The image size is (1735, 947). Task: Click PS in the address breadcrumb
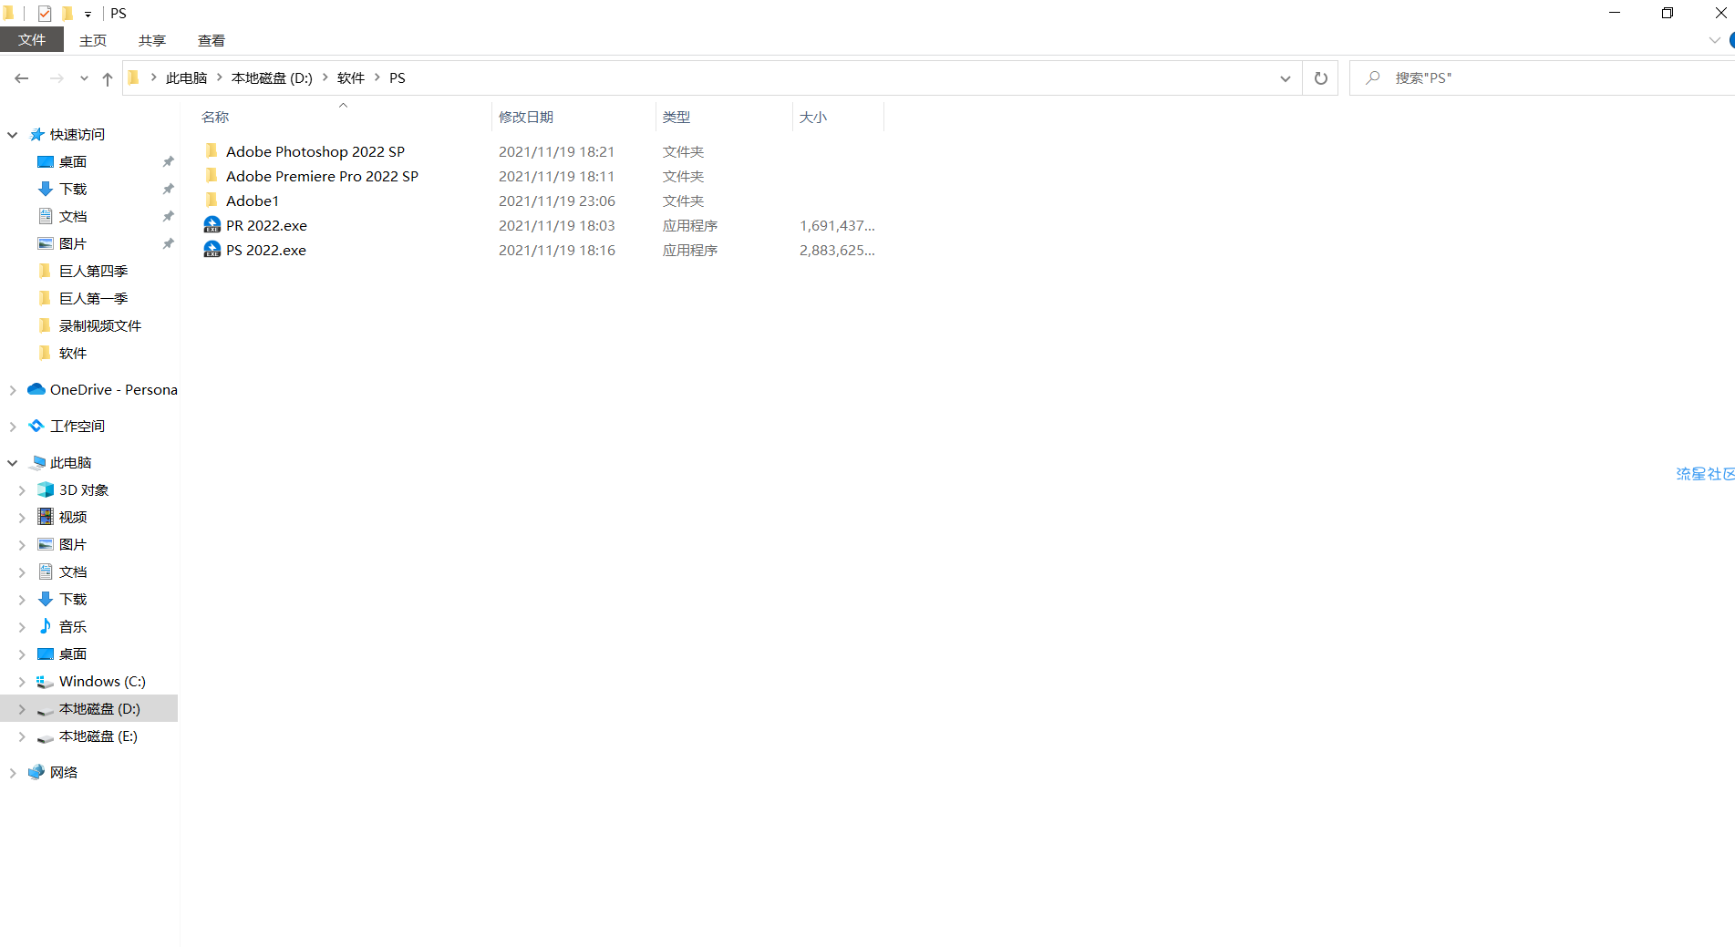coord(398,78)
